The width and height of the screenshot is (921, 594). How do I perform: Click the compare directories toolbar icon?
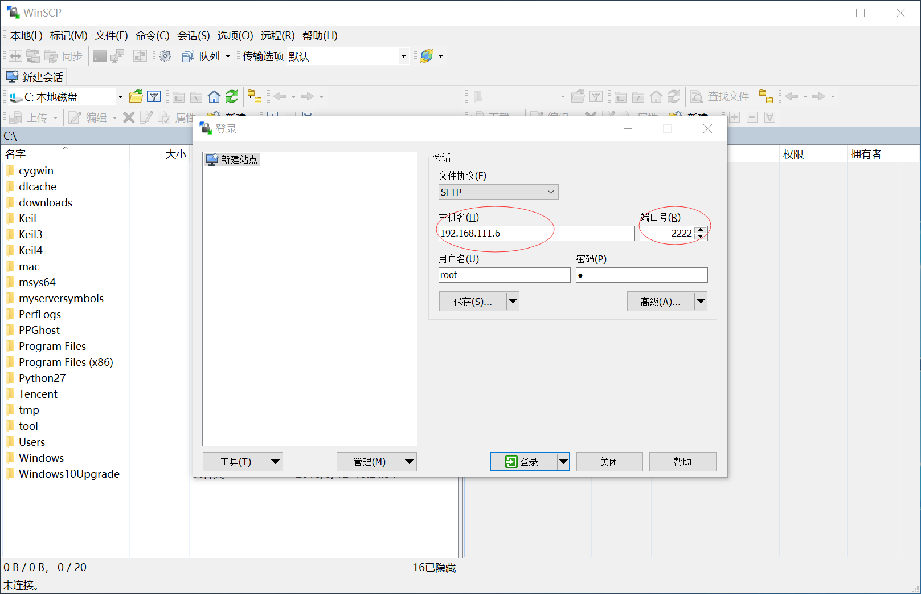coord(15,56)
